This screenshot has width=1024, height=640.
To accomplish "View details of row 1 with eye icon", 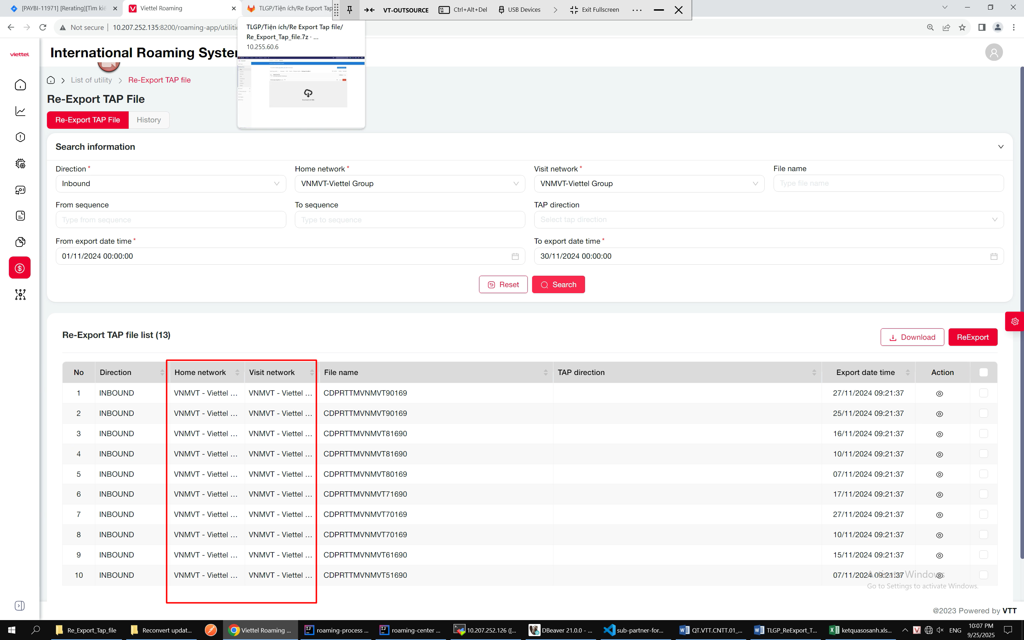I will 939,394.
